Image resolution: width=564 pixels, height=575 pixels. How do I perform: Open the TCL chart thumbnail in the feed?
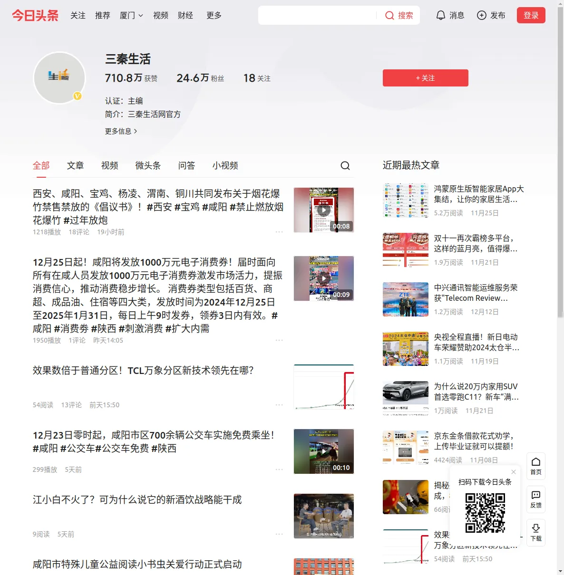[x=324, y=387]
